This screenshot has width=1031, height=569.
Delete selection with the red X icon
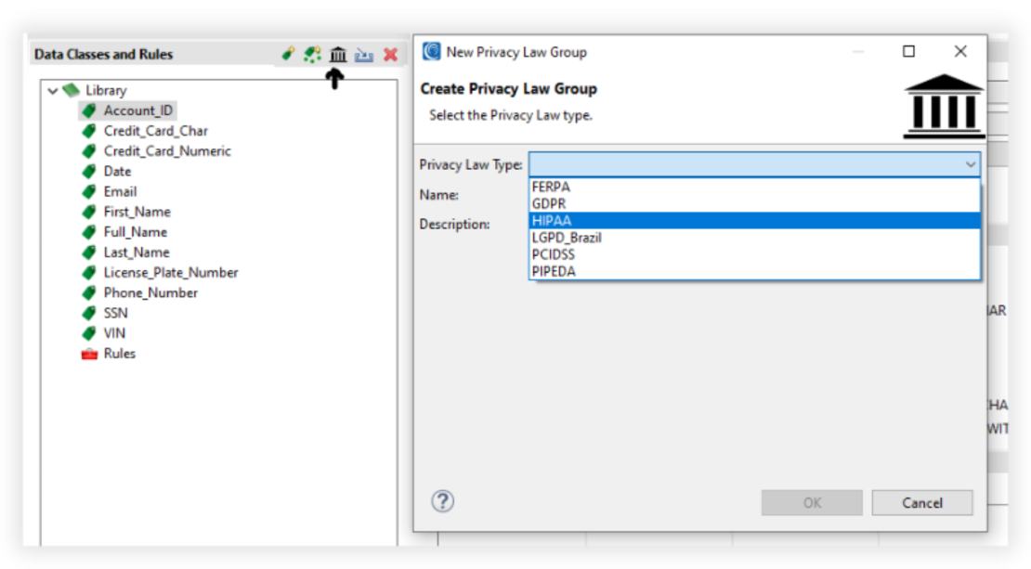[x=389, y=55]
